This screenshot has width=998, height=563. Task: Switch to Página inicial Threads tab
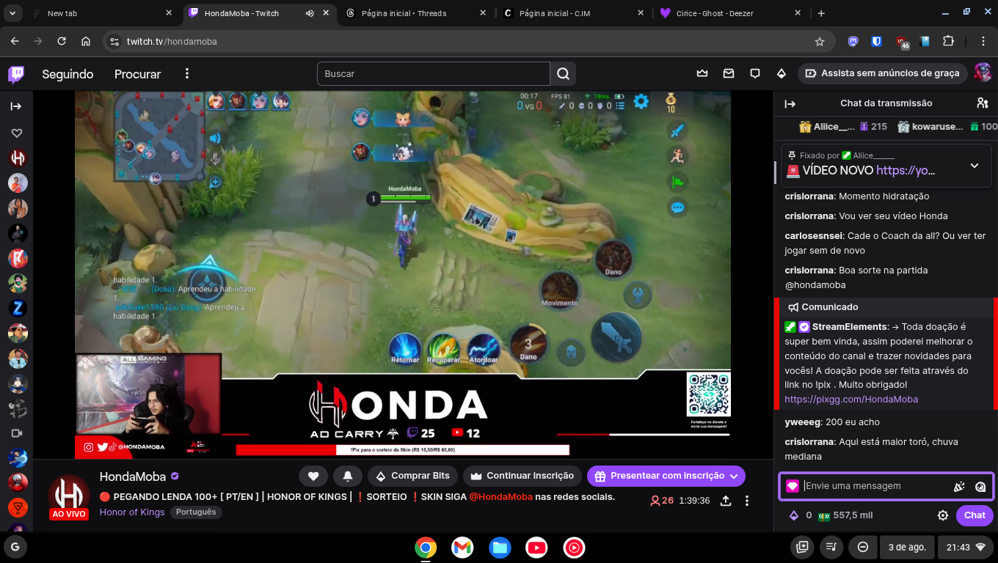415,13
